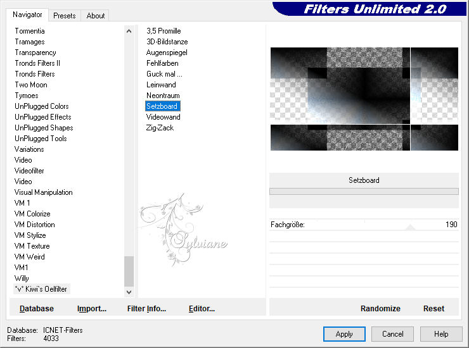Image resolution: width=469 pixels, height=348 pixels.
Task: Select Tronds Filters II category
Action: point(37,63)
